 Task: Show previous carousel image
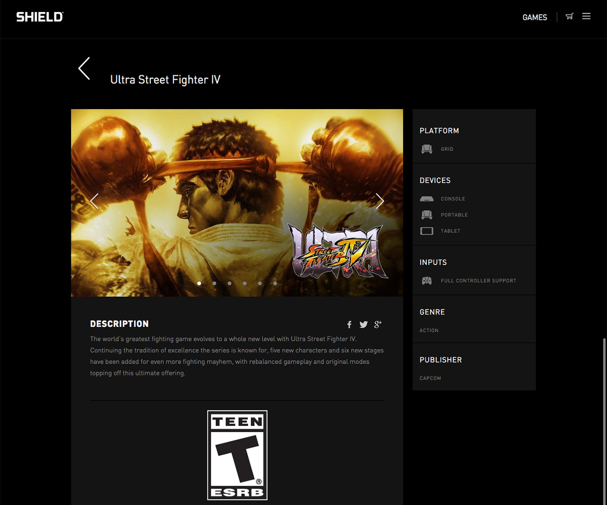pyautogui.click(x=94, y=201)
